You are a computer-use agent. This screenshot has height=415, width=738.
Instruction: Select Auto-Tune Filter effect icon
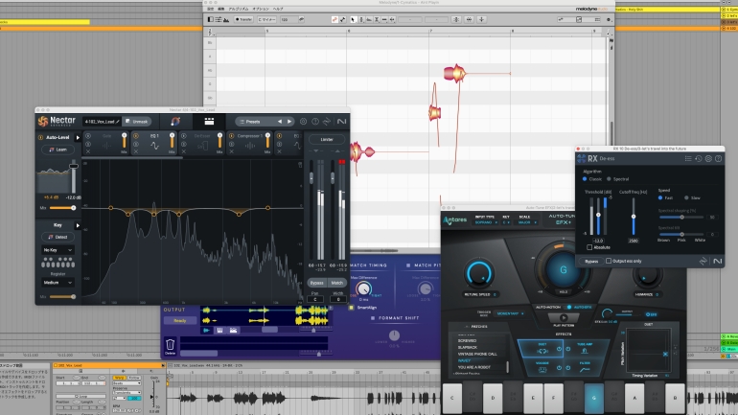[x=585, y=370]
